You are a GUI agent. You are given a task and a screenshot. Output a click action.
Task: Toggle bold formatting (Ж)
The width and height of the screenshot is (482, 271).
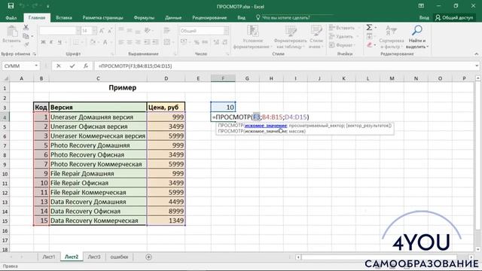tap(44, 42)
